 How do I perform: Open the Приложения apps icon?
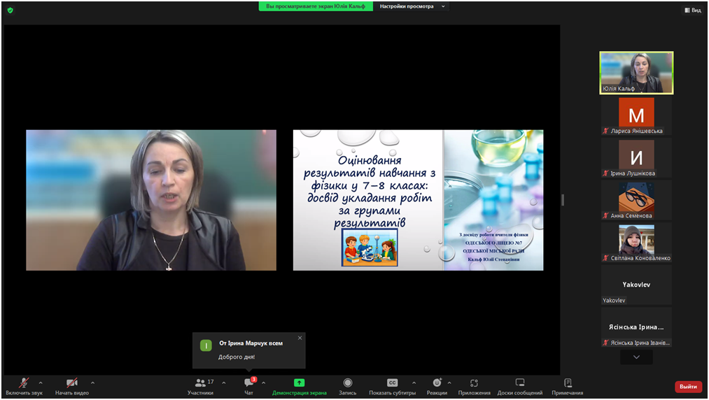pyautogui.click(x=474, y=383)
